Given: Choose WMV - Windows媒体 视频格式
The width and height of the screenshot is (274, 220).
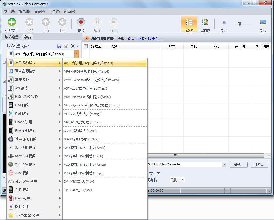Looking at the screenshot, I should tap(105, 80).
